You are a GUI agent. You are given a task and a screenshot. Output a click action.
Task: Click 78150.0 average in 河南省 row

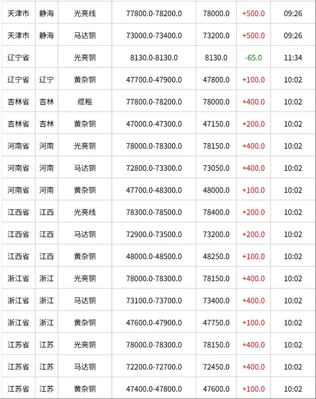point(216,146)
